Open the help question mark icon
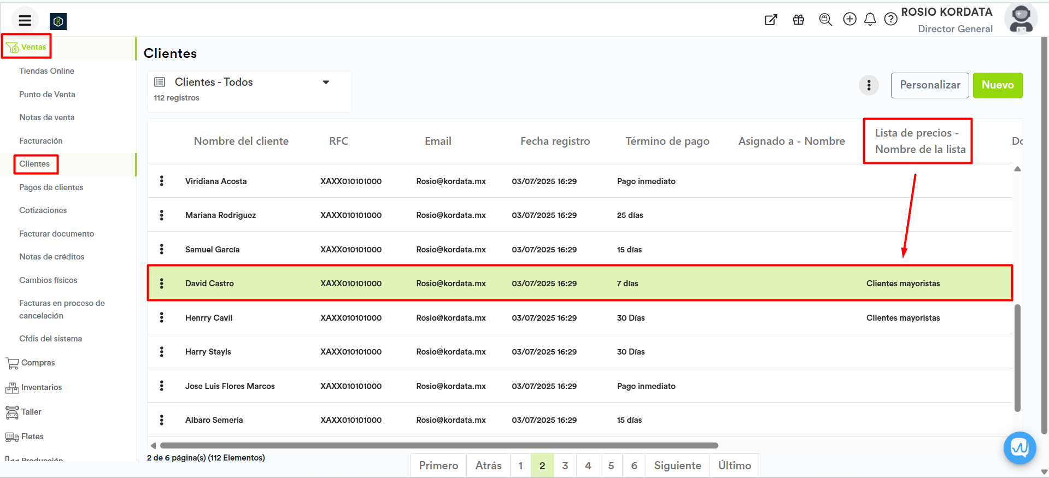Image resolution: width=1049 pixels, height=478 pixels. [890, 20]
